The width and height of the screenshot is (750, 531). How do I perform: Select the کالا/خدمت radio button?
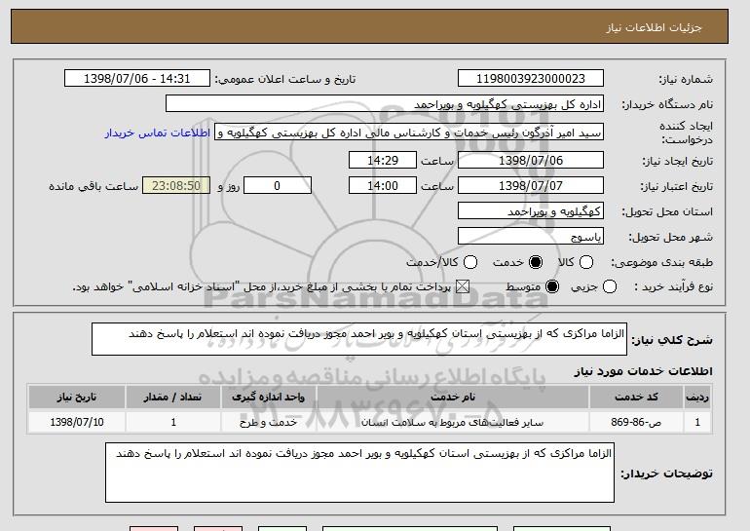click(470, 262)
